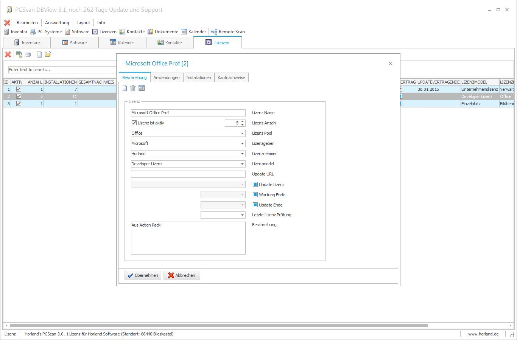
Task: Expand the Update Lizenz dropdown
Action: [242, 185]
